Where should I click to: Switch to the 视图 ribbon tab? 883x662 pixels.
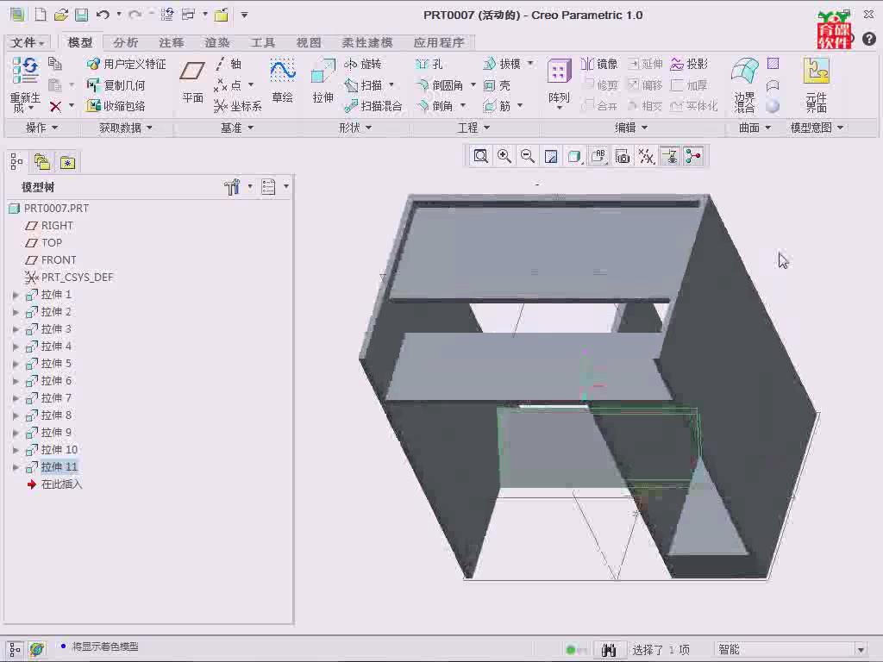point(309,43)
